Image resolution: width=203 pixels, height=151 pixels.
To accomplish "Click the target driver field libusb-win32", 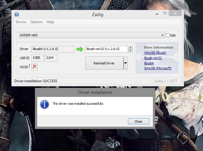I will (x=106, y=49).
